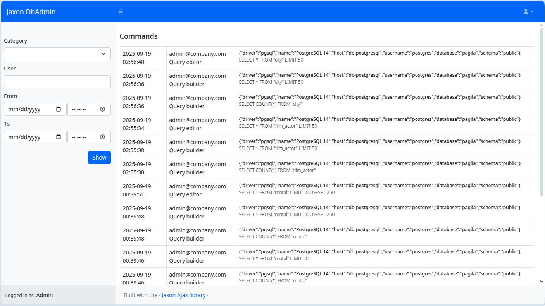Viewport: 545px width, 306px height.
Task: Click the scrollbar down arrow
Action: pyautogui.click(x=542, y=282)
